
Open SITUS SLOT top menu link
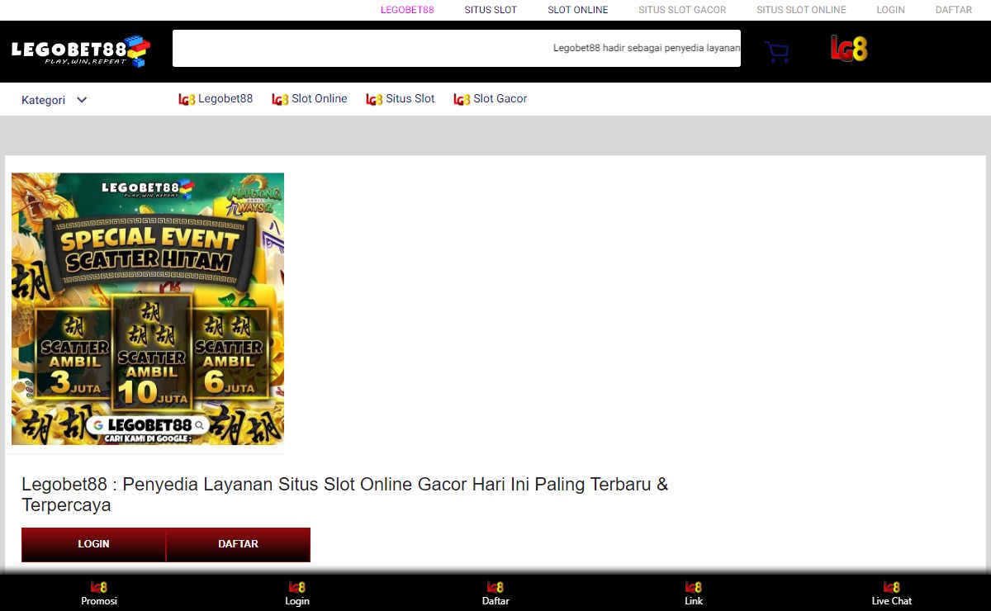491,10
